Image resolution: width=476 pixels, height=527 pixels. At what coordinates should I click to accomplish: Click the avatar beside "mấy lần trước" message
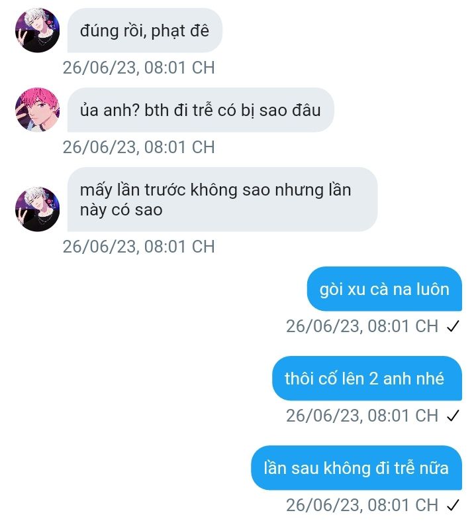37,209
